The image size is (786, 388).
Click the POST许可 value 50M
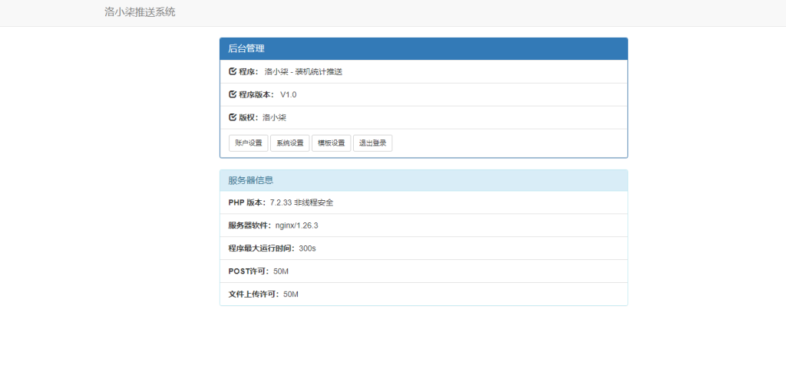tap(281, 271)
